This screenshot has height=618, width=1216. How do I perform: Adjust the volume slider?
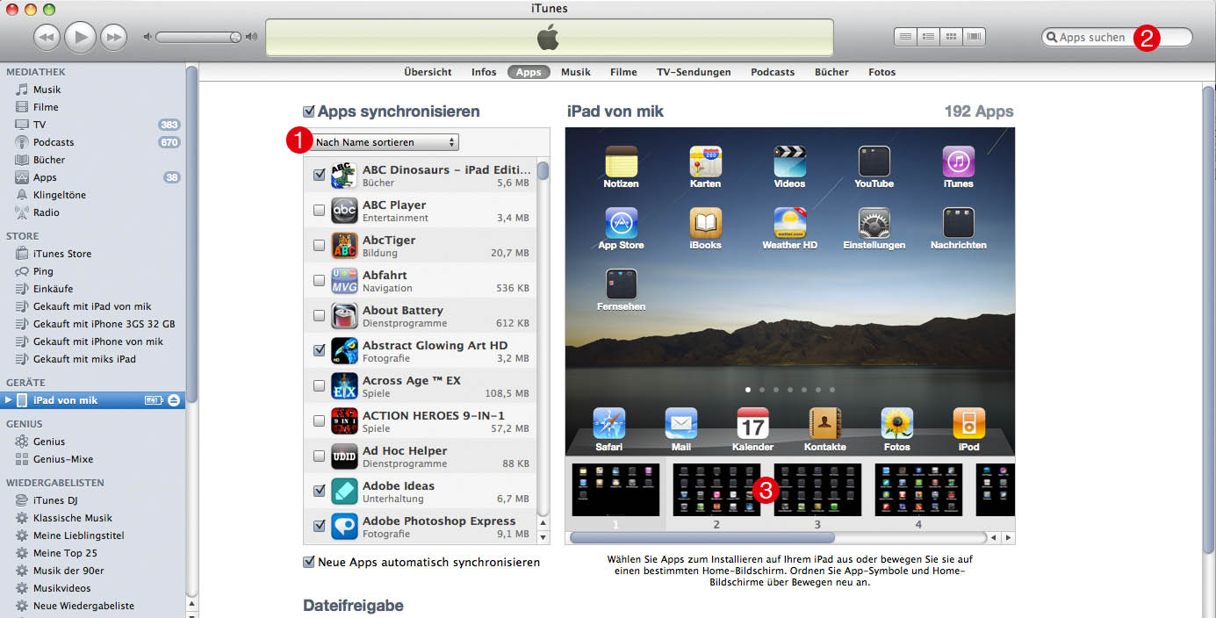coord(199,37)
